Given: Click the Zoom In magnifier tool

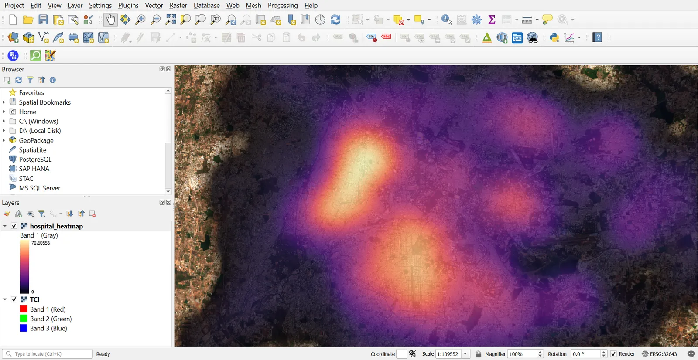Looking at the screenshot, I should pos(140,20).
